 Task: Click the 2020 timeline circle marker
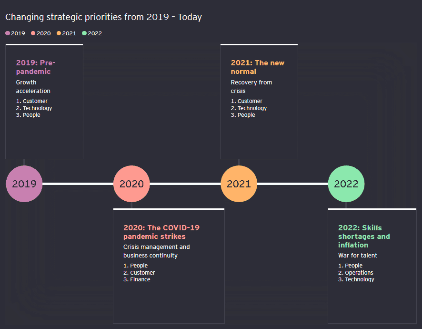131,184
